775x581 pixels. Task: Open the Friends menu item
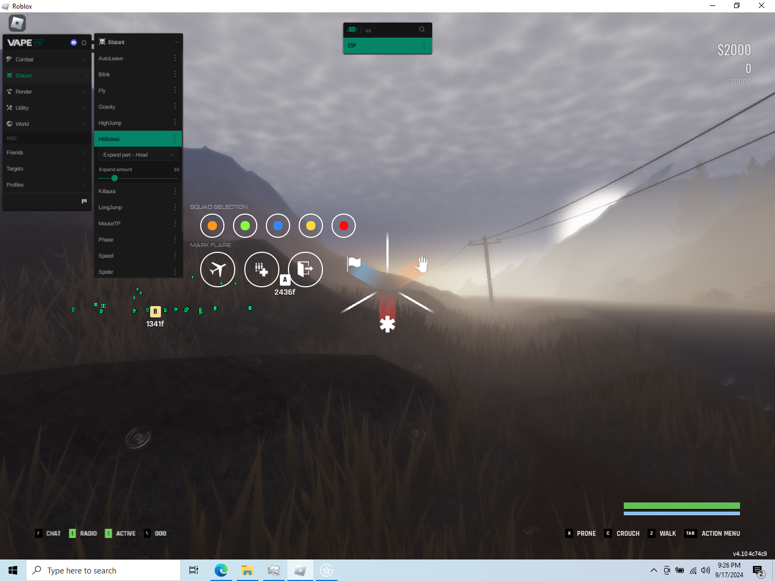pos(47,152)
